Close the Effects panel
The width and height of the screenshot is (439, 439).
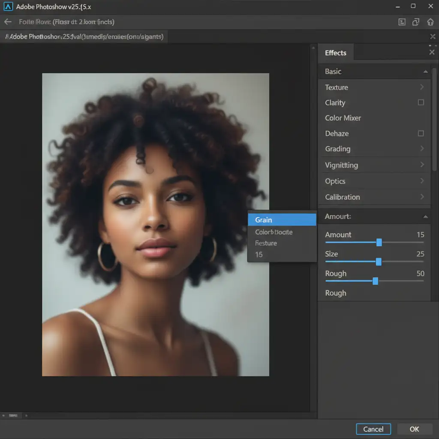[x=431, y=52]
